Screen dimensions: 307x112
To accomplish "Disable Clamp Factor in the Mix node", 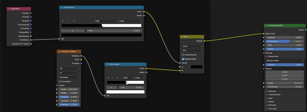I will tap(183, 59).
